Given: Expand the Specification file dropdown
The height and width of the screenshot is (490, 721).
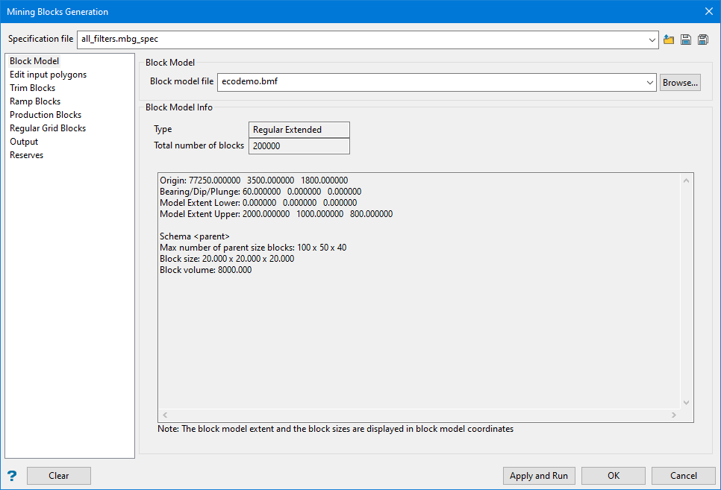Looking at the screenshot, I should click(x=652, y=40).
